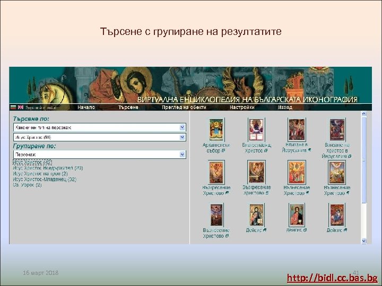Open last Дейсис thumbnail in row
Screen dimensions: 382x286
point(337,215)
